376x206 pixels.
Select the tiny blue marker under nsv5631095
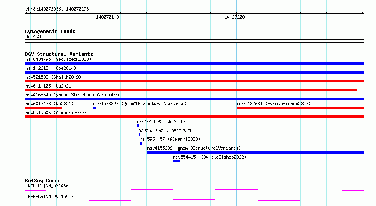click(x=139, y=135)
